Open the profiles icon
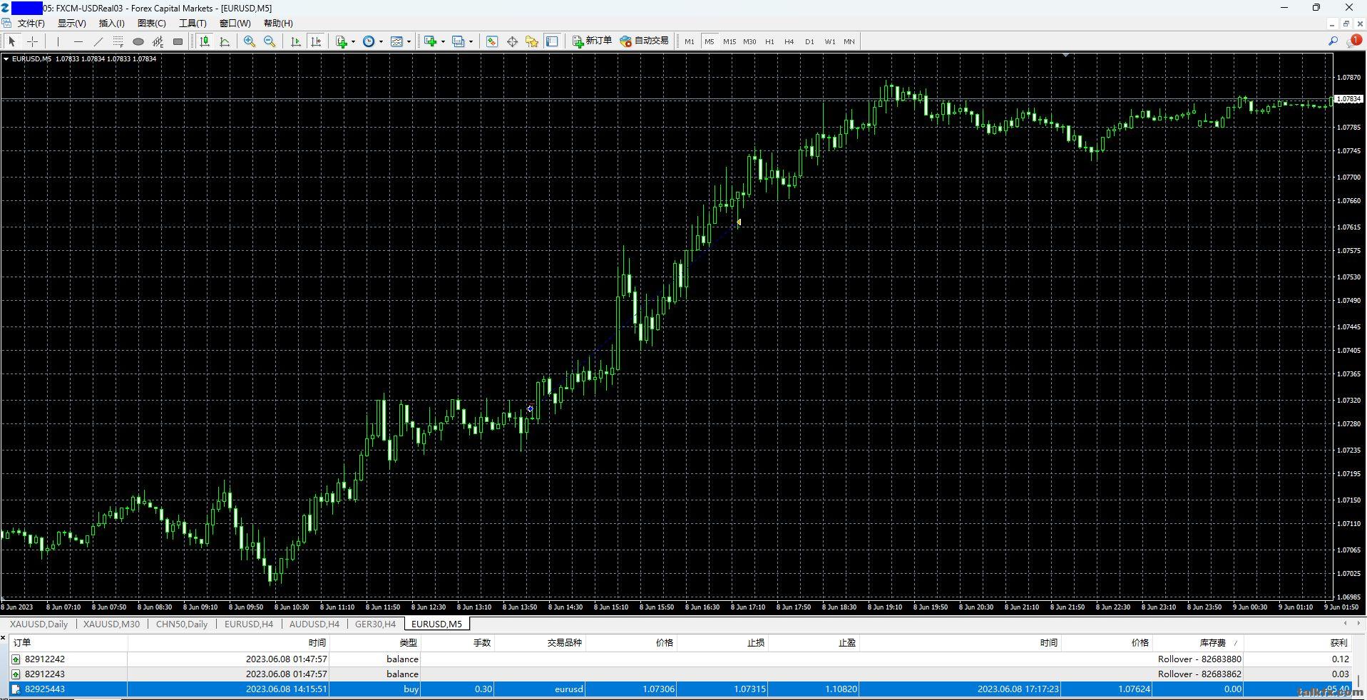 (x=459, y=41)
